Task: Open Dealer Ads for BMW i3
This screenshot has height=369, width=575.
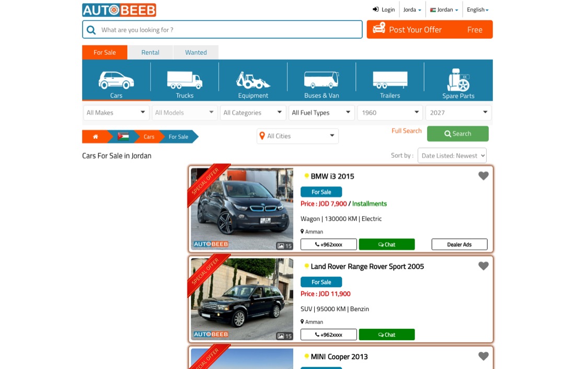Action: tap(459, 244)
